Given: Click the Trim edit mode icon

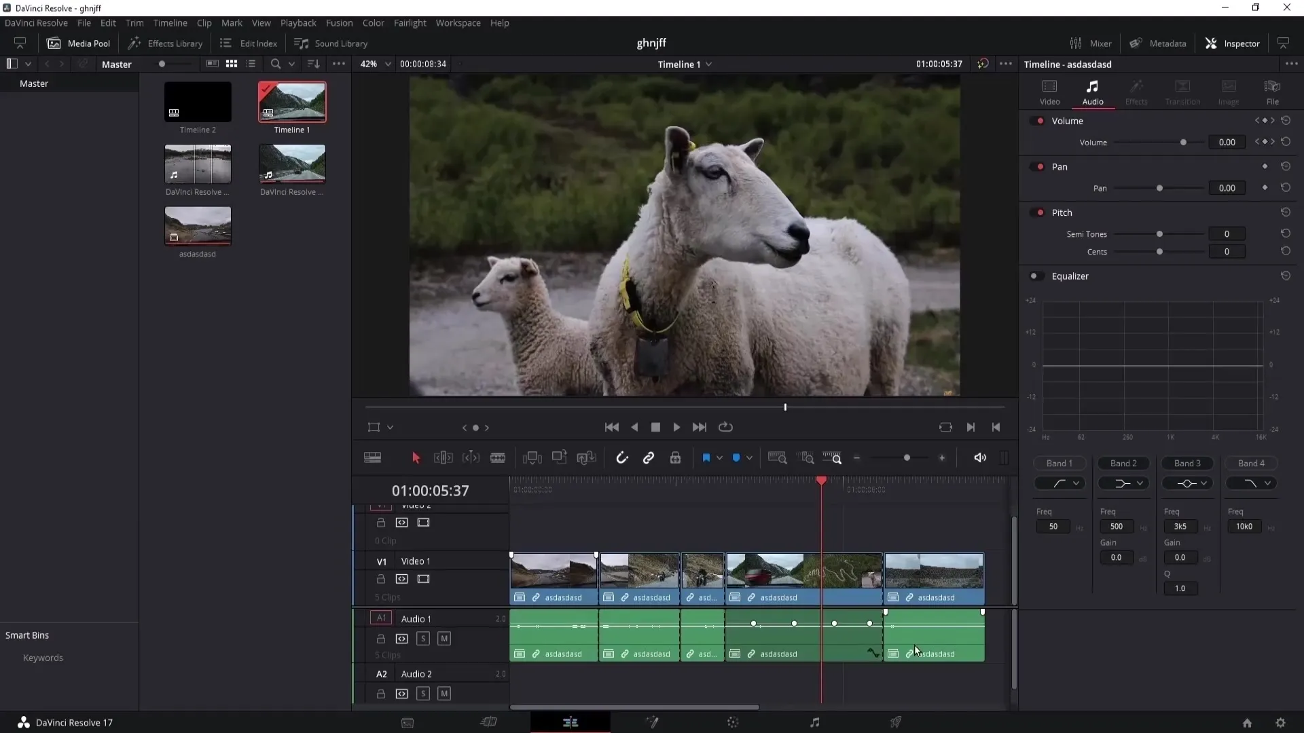Looking at the screenshot, I should [443, 457].
